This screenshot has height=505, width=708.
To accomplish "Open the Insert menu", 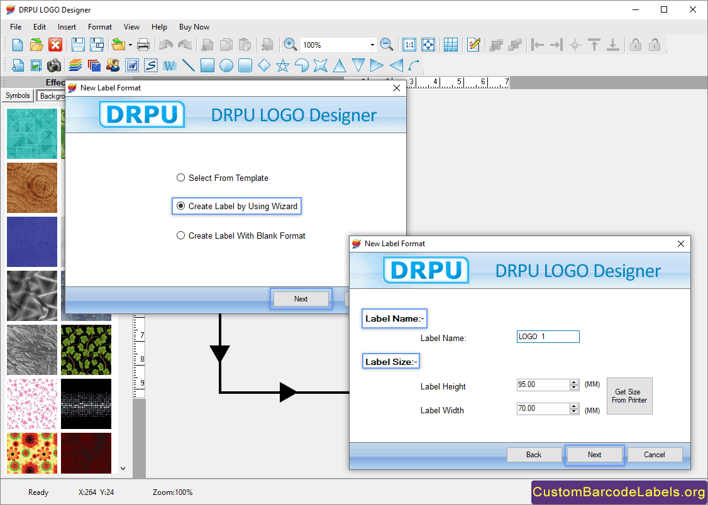I will (x=67, y=27).
